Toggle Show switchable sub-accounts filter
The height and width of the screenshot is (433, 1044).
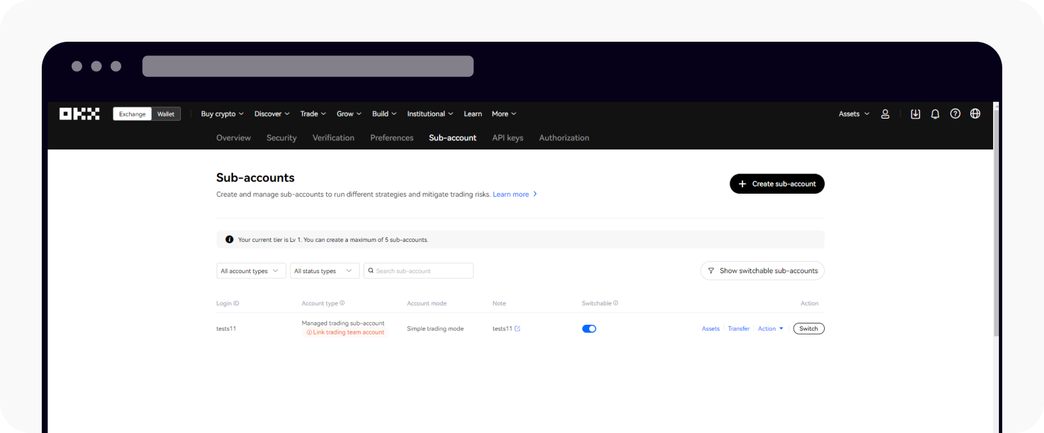coord(762,271)
